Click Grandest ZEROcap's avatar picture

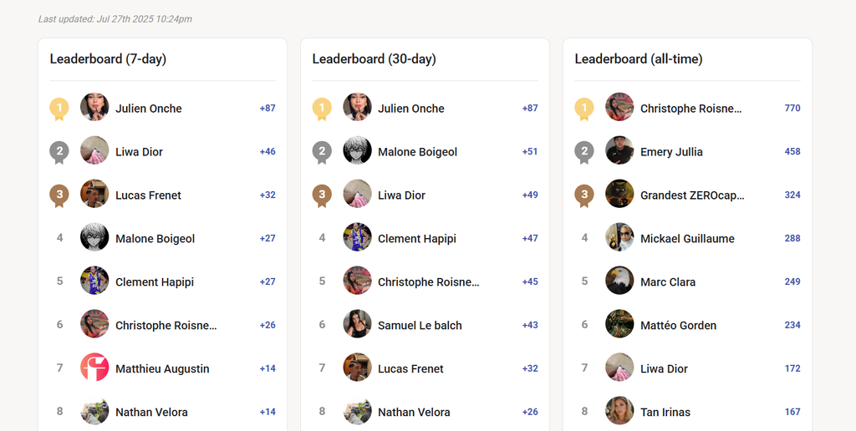tap(619, 194)
